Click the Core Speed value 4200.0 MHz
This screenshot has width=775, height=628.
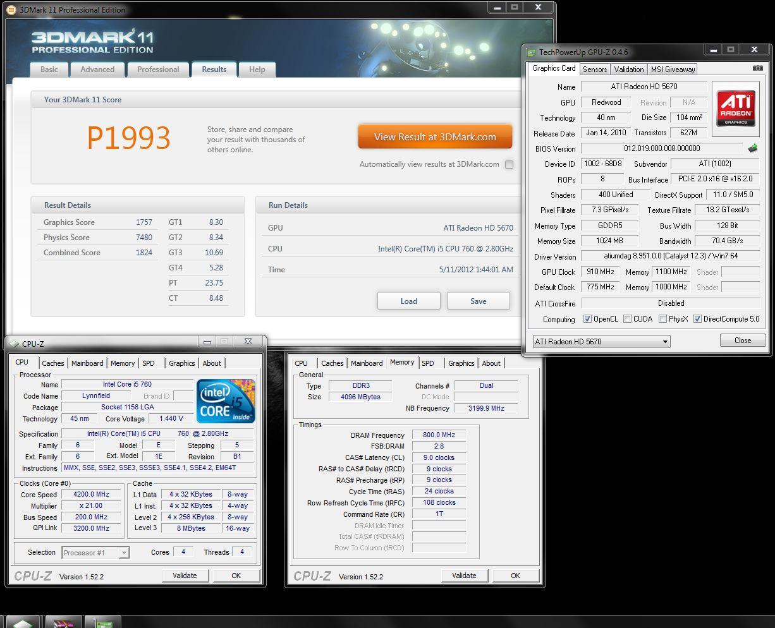coord(92,494)
